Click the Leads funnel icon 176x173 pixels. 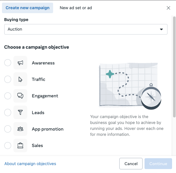(x=20, y=112)
